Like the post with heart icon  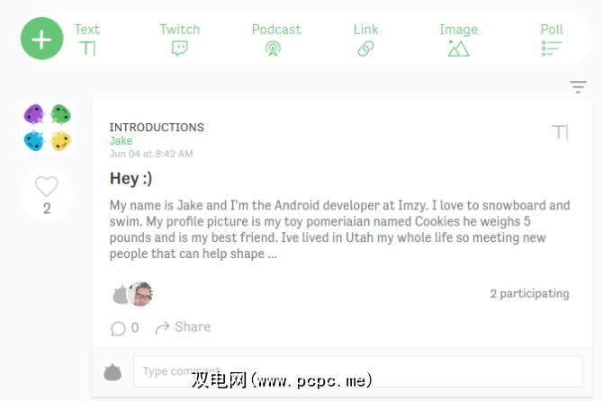[47, 187]
